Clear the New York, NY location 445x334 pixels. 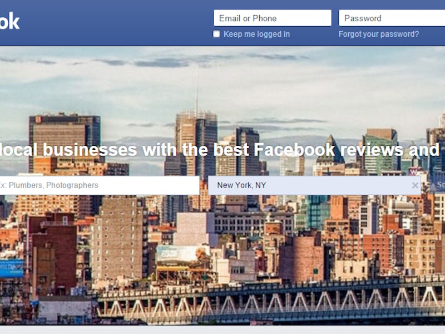[x=415, y=185]
